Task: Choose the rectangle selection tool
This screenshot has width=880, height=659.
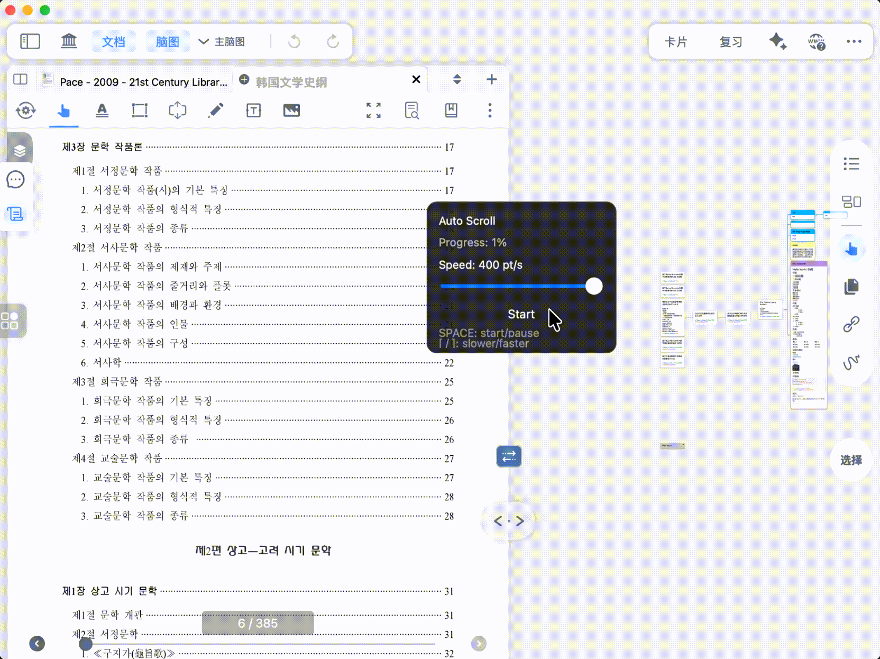Action: click(x=140, y=111)
